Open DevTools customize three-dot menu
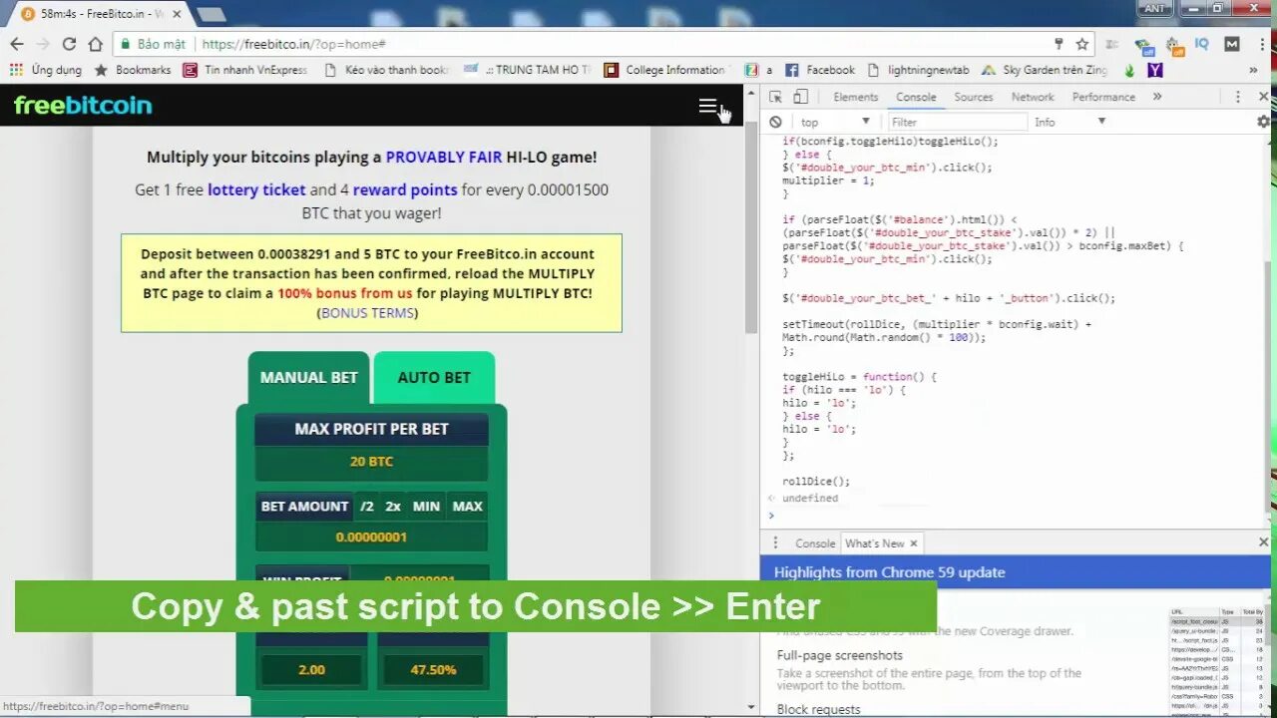Viewport: 1277px width, 718px height. pos(1238,97)
